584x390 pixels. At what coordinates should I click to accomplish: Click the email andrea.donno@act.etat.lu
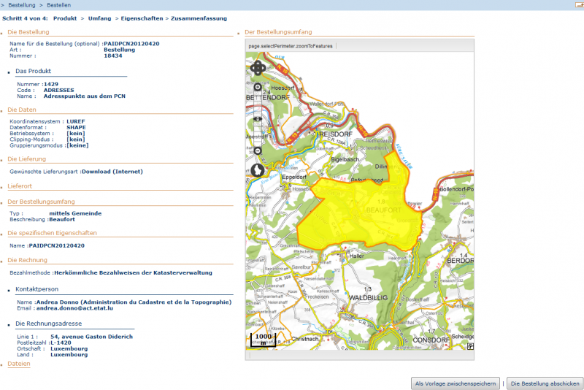click(74, 308)
